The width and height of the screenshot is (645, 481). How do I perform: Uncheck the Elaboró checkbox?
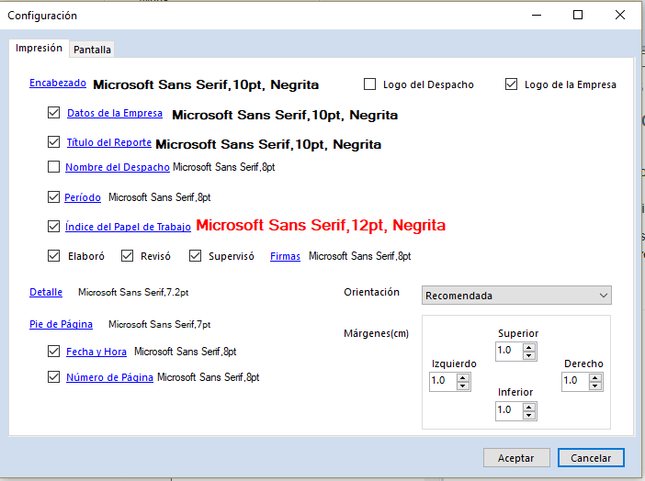click(x=53, y=256)
